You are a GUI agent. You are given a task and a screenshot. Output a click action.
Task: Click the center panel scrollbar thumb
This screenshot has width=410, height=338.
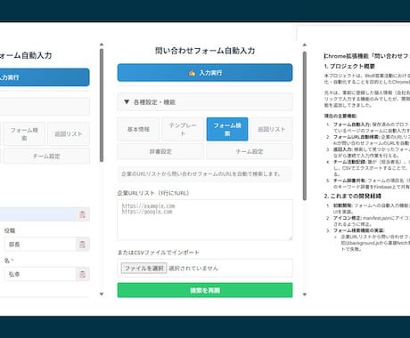point(305,125)
